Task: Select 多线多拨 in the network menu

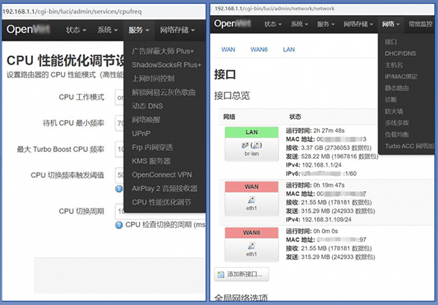Action: 397,123
